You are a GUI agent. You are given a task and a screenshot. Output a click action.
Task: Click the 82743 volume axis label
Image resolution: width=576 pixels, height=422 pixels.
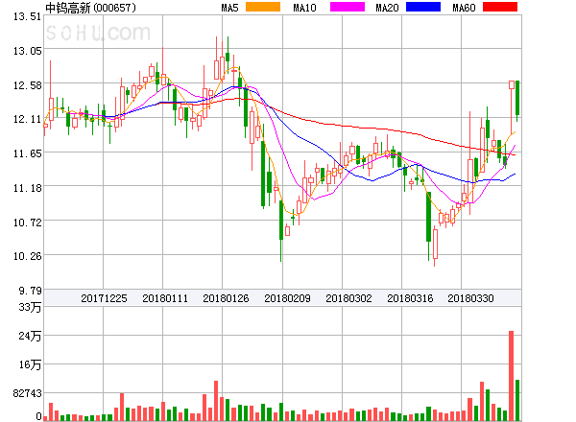27,393
